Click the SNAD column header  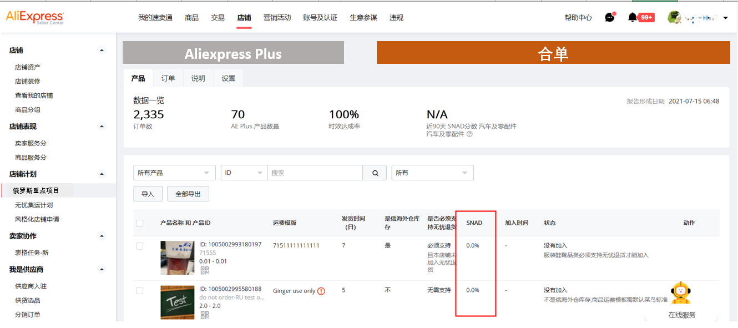pos(474,223)
